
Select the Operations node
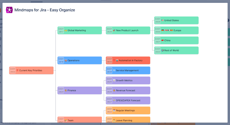coord(80,60)
